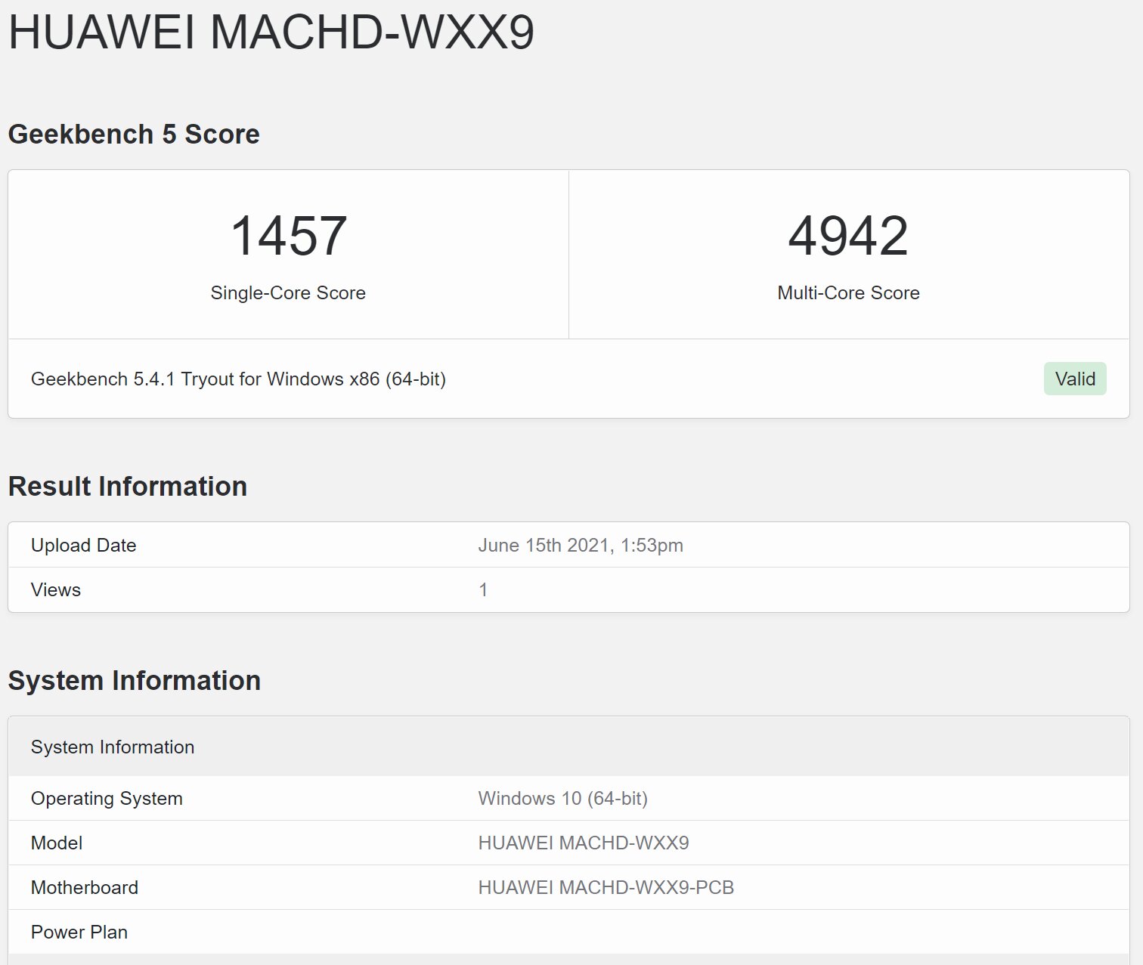Click the 1457 single-core score number
This screenshot has width=1143, height=965.
pyautogui.click(x=288, y=236)
